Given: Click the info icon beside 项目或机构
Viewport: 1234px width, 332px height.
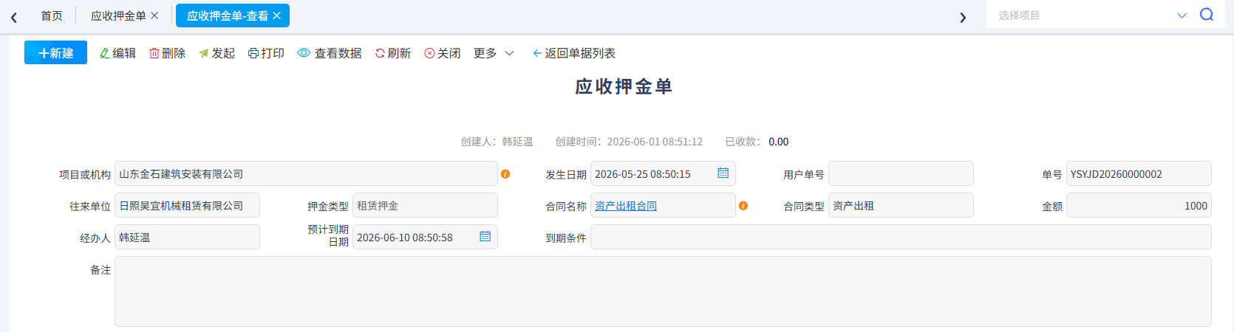Looking at the screenshot, I should 505,174.
